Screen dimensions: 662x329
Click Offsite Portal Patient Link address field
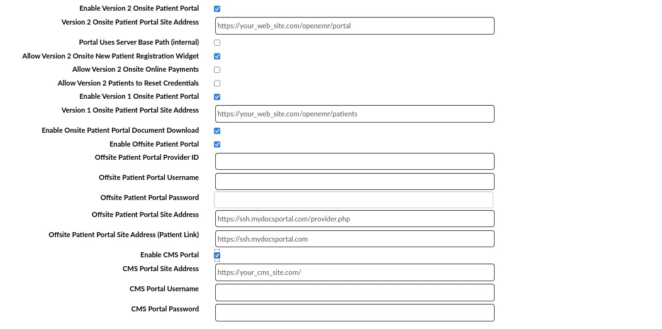click(x=354, y=239)
